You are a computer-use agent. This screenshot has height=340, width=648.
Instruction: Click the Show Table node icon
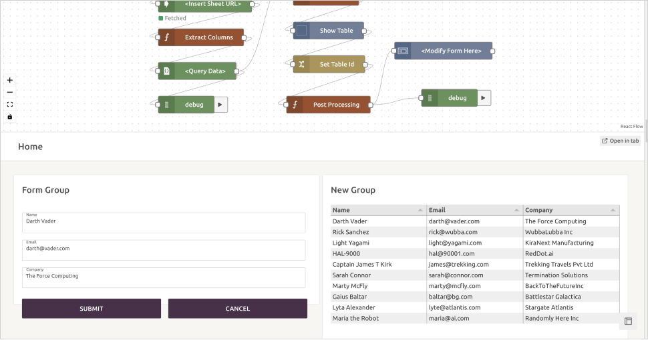click(301, 31)
